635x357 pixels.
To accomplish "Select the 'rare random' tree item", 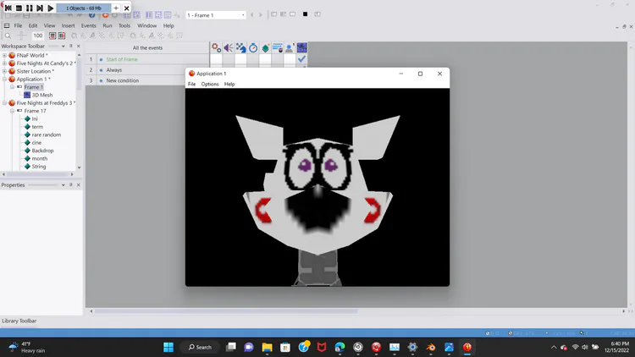I will point(47,135).
